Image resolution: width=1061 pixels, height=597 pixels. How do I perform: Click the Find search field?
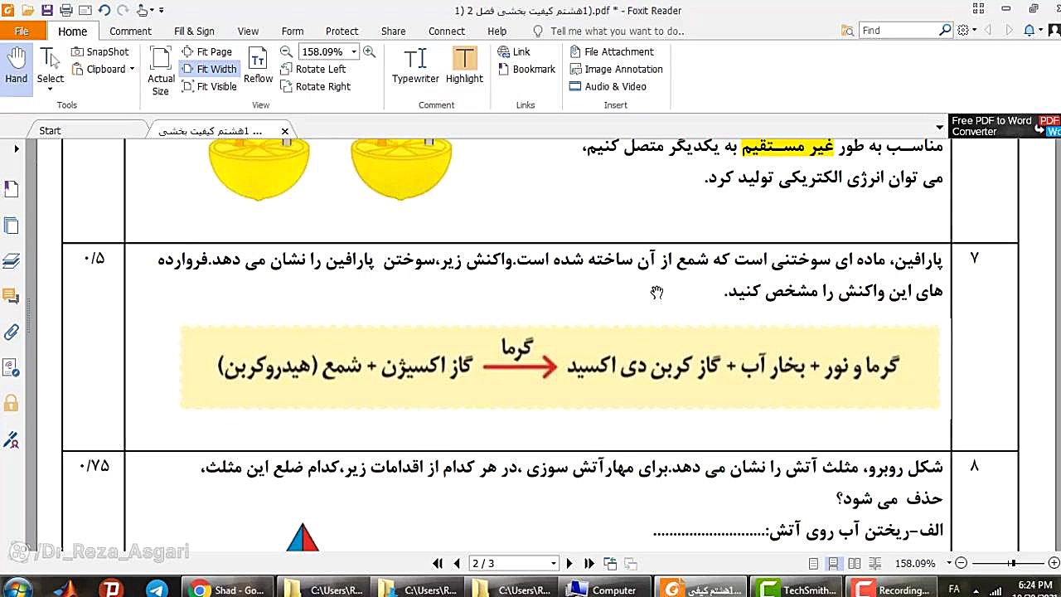[899, 31]
